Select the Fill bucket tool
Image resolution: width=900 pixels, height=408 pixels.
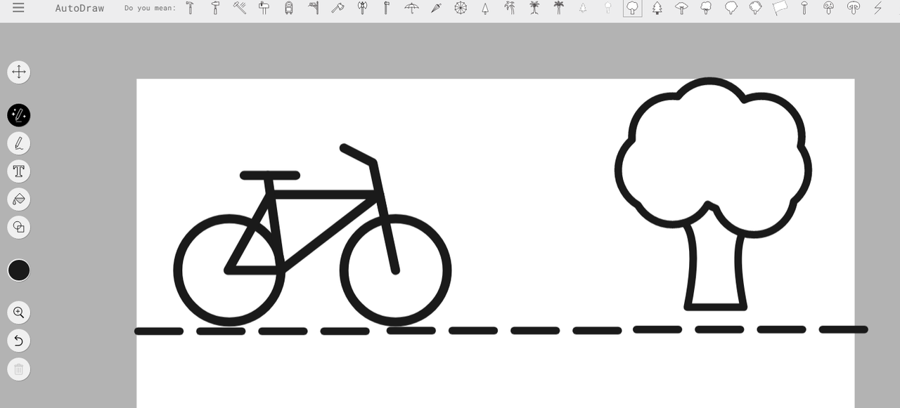coord(19,199)
